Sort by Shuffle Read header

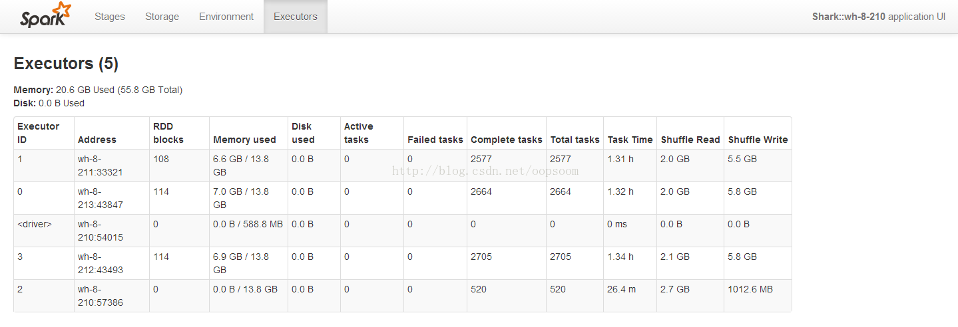coord(690,140)
